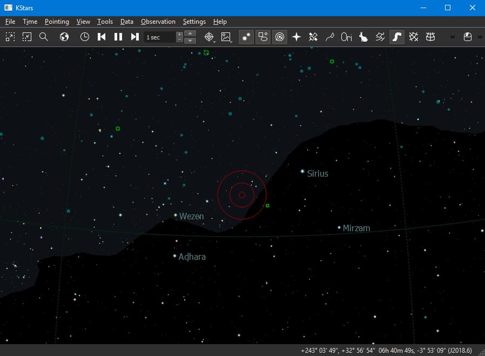The height and width of the screenshot is (356, 485).
Task: Click the Zoom Out toolbar icon
Action: coord(27,37)
